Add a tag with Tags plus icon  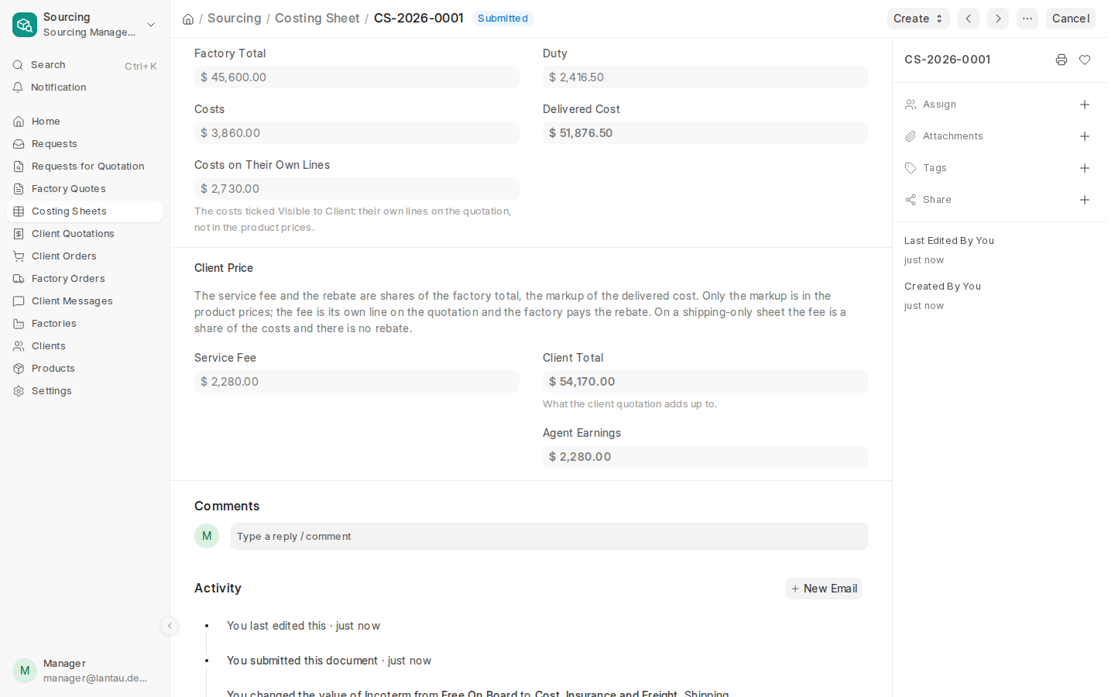click(x=1085, y=168)
